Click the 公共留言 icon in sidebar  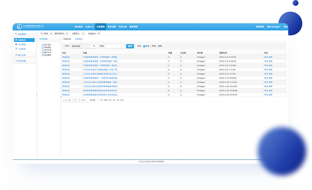point(16,49)
